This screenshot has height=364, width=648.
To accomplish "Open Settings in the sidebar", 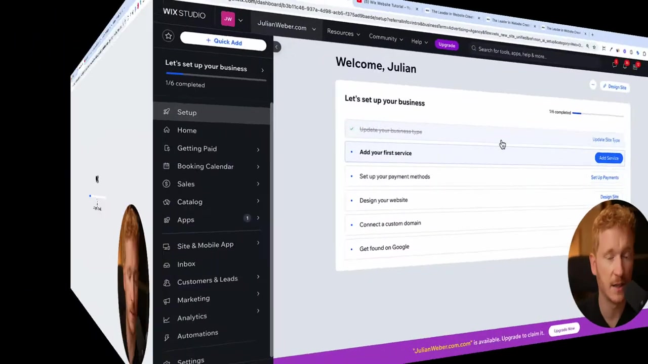I will (x=190, y=360).
